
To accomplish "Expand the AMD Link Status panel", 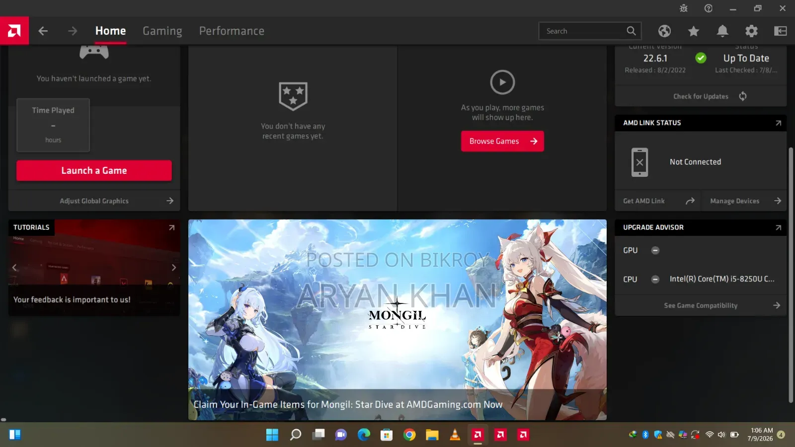I will [778, 123].
